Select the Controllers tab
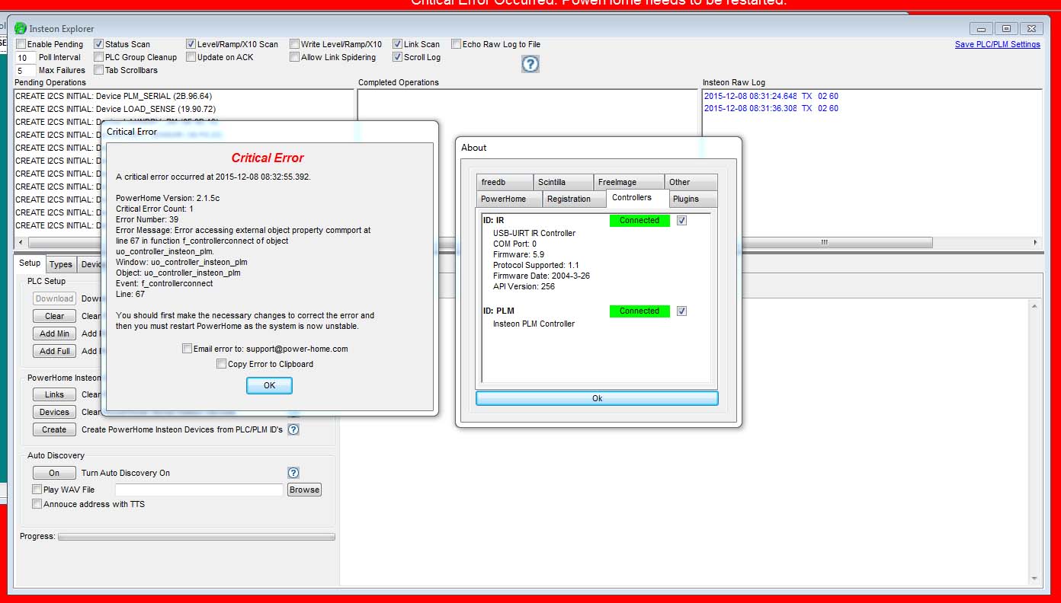This screenshot has width=1061, height=603. click(x=637, y=198)
